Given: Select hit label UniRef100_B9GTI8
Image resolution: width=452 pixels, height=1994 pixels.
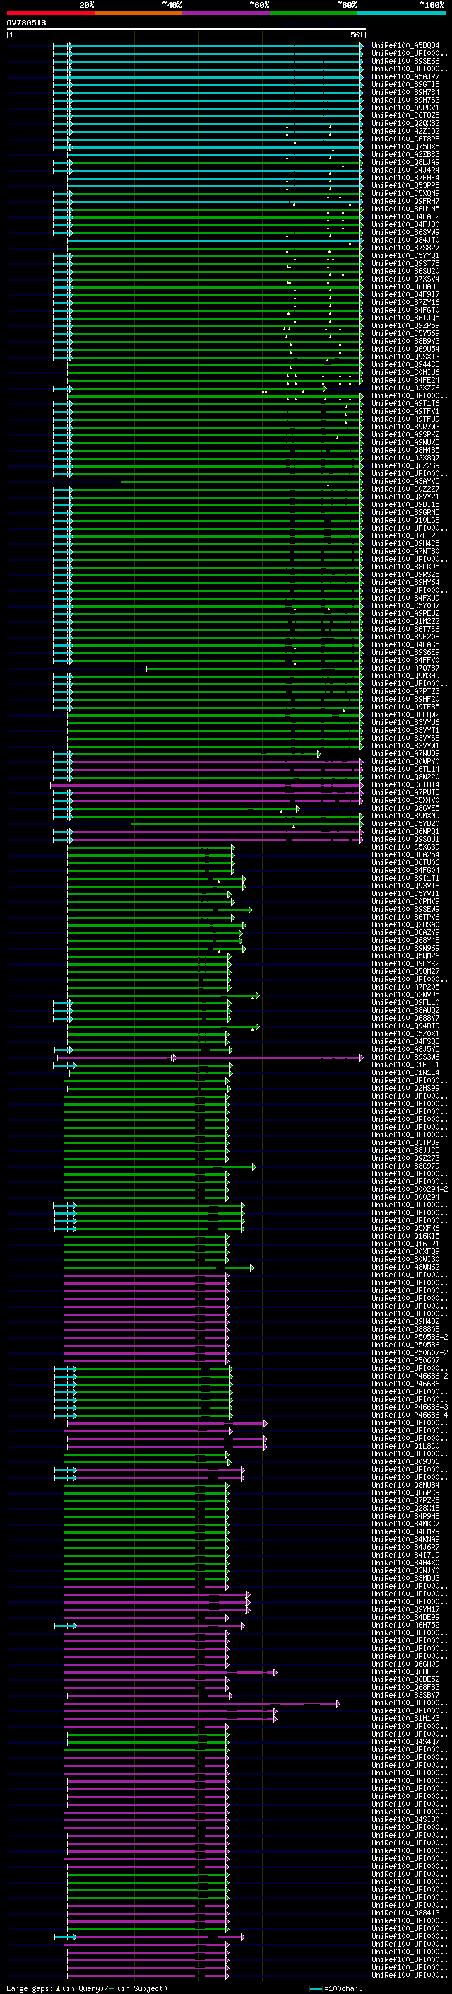Looking at the screenshot, I should click(405, 84).
